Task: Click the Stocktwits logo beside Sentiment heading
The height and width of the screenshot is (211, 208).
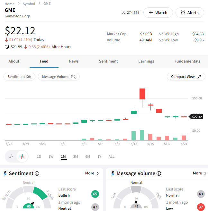Action: tap(5, 173)
